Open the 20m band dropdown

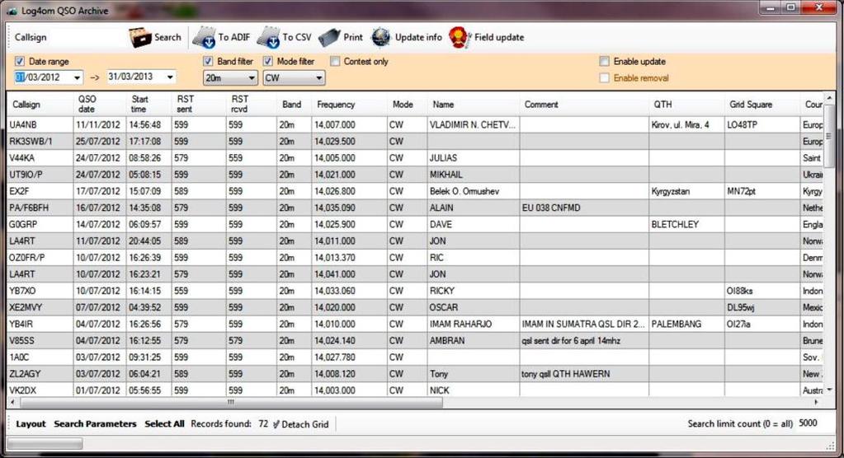(252, 78)
